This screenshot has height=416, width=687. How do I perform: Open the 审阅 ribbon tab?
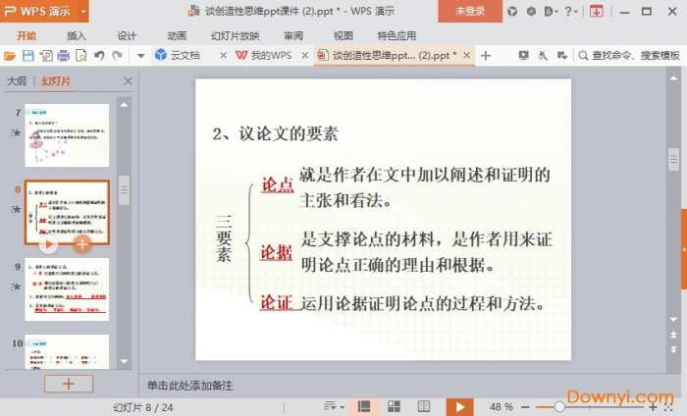coord(293,35)
